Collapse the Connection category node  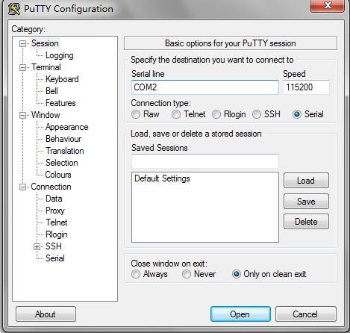point(22,187)
